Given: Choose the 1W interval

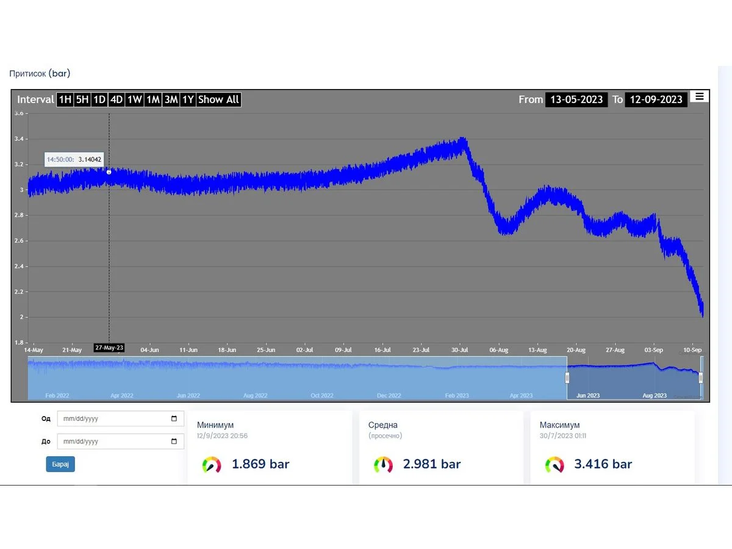Looking at the screenshot, I should click(x=135, y=99).
